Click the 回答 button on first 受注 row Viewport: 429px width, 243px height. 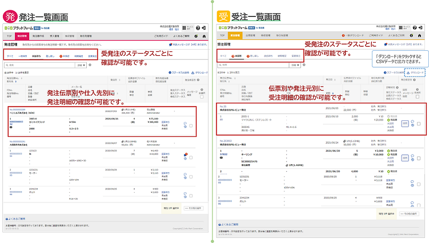[x=404, y=122]
